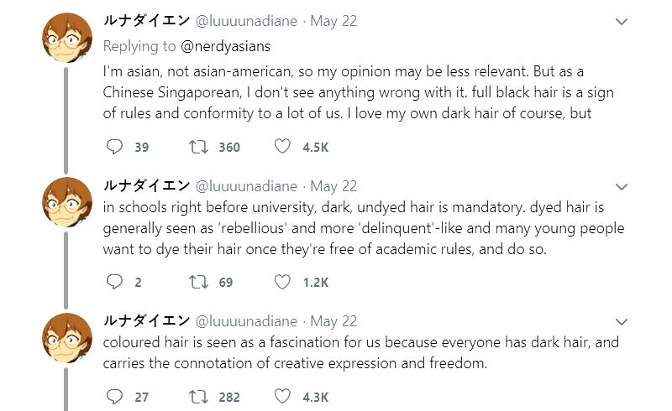
Task: Like the first tweet with 4.5K likes
Action: point(283,147)
